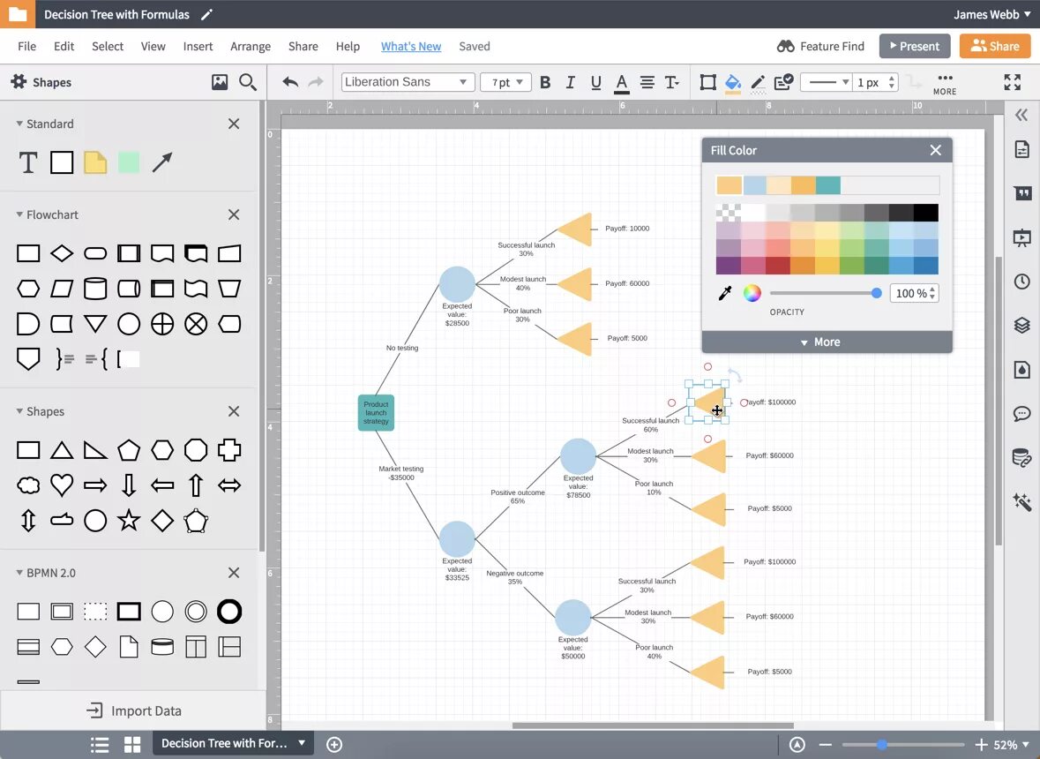Image resolution: width=1040 pixels, height=759 pixels.
Task: Collapse the right dock chevrons
Action: click(1021, 115)
